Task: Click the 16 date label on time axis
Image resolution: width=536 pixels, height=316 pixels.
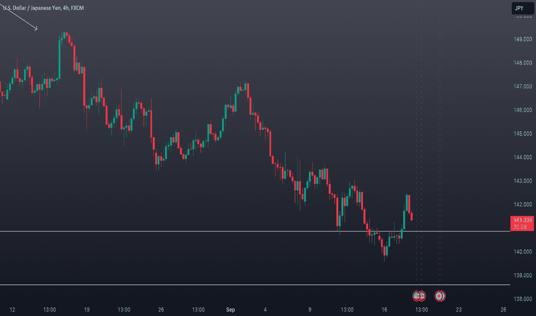Action: [384, 310]
